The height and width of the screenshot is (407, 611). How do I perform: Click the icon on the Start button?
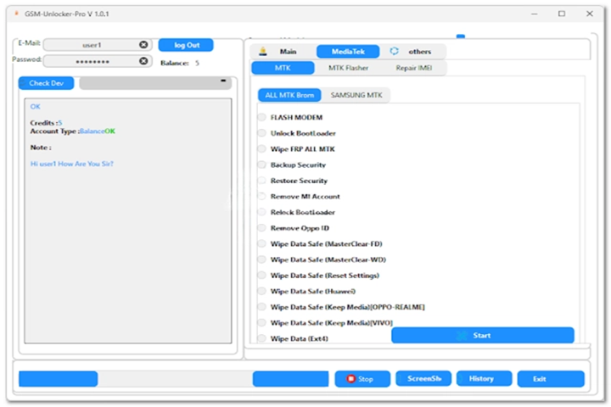pos(462,336)
